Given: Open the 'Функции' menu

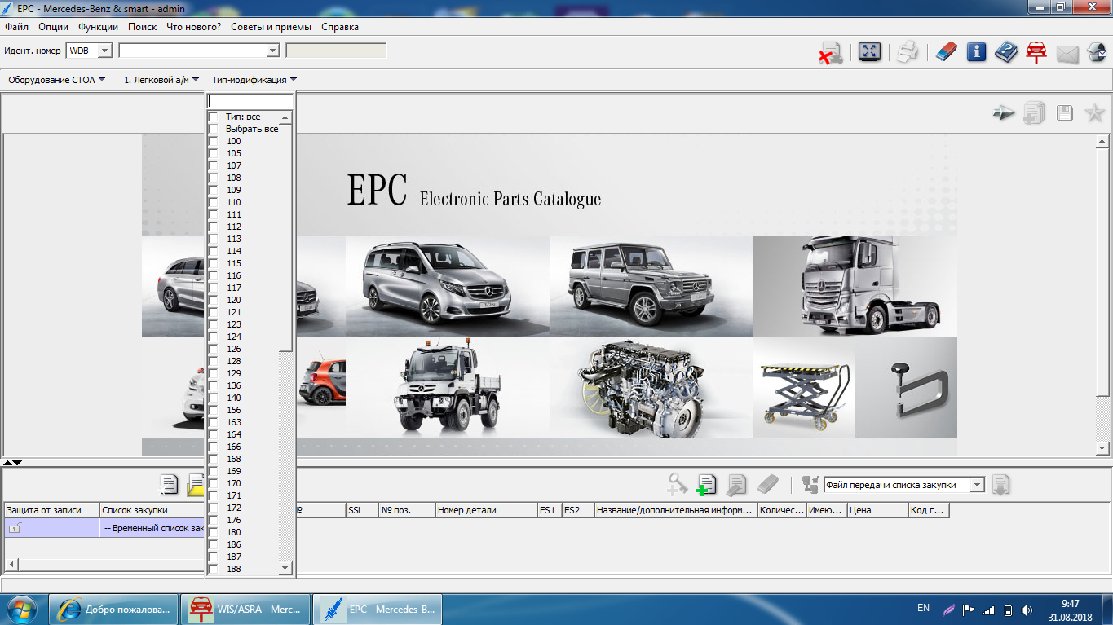Looking at the screenshot, I should [x=98, y=27].
